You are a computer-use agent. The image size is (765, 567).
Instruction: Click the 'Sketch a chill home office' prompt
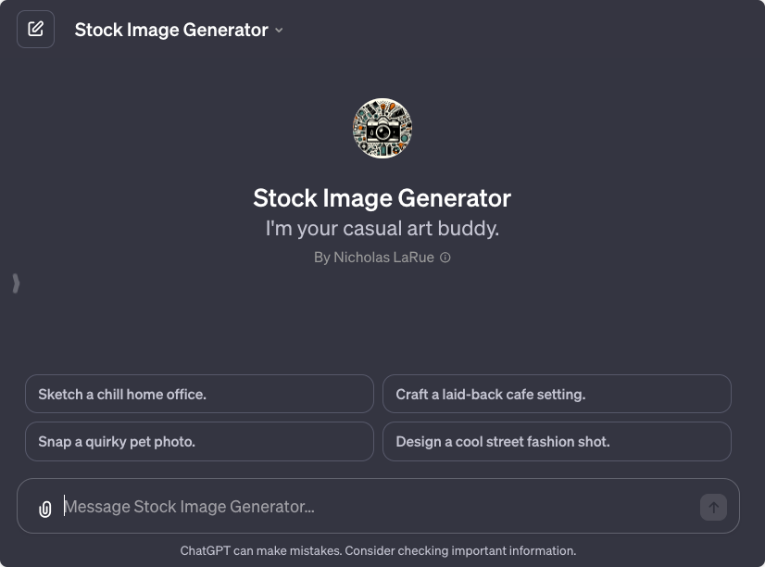coord(200,394)
